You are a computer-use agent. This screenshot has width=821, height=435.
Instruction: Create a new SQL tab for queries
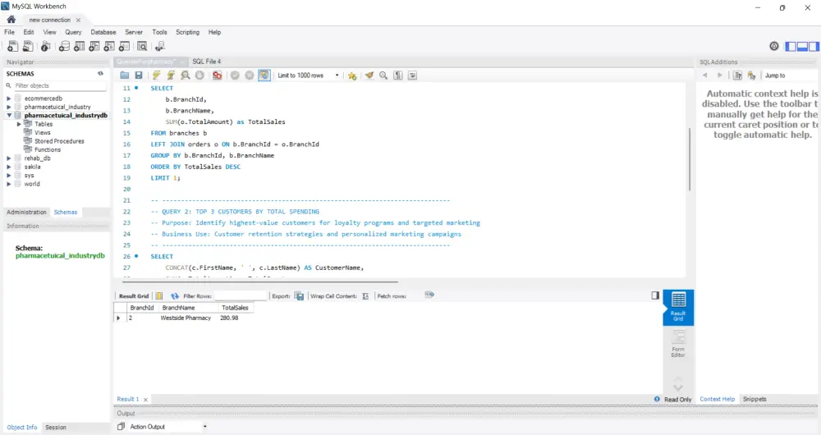[x=12, y=47]
